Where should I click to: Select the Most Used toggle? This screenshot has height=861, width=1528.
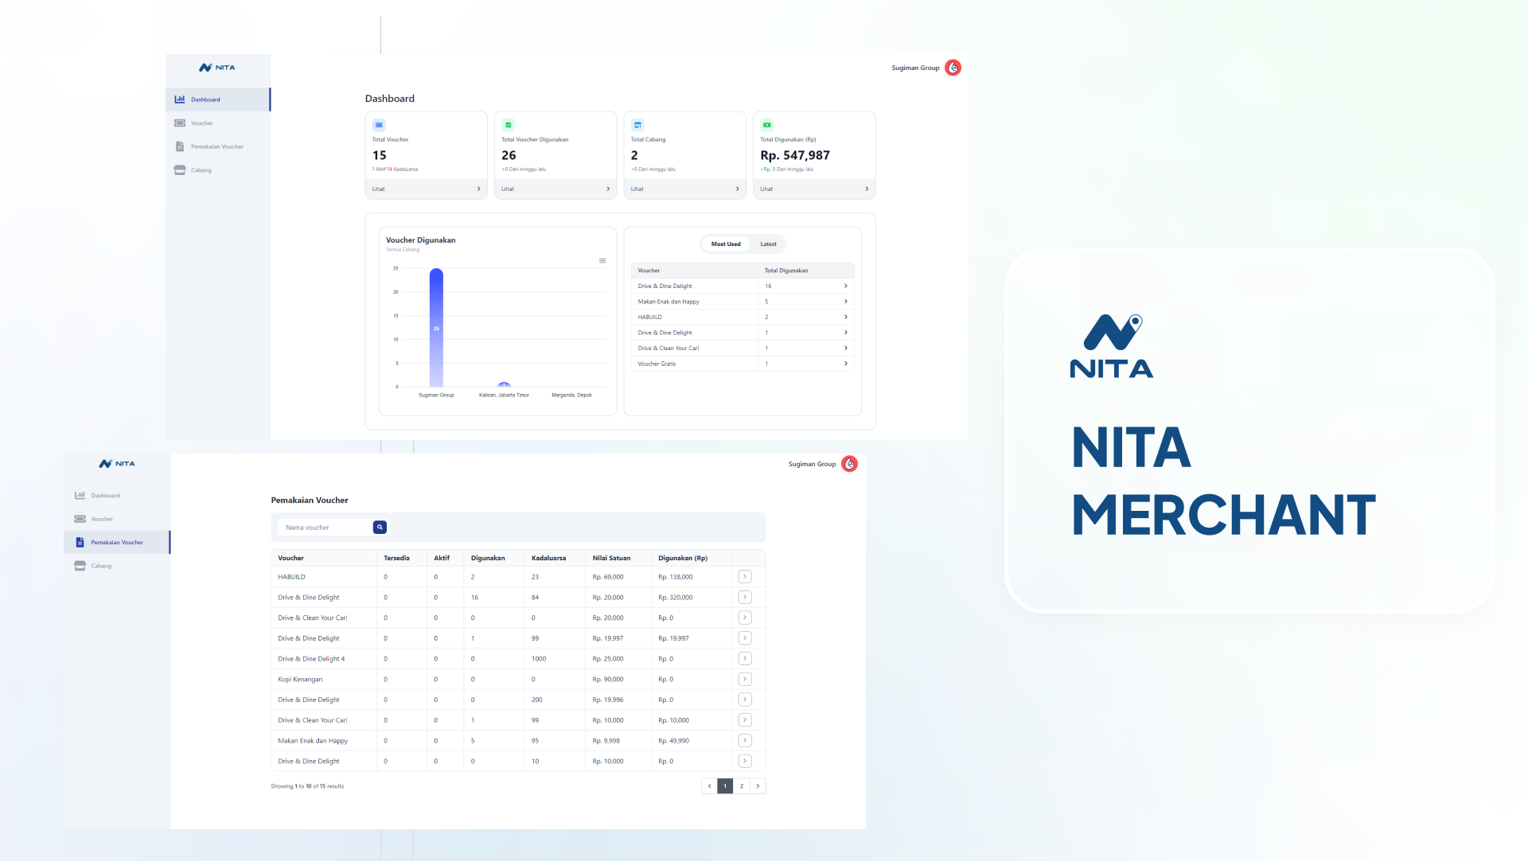coord(725,244)
